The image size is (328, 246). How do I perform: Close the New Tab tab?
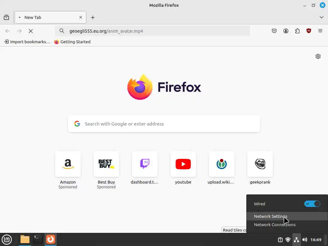80,17
